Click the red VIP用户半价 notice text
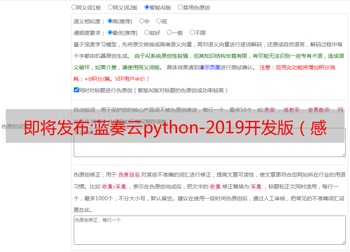Viewport: 350px width, 252px height. click(x=133, y=79)
